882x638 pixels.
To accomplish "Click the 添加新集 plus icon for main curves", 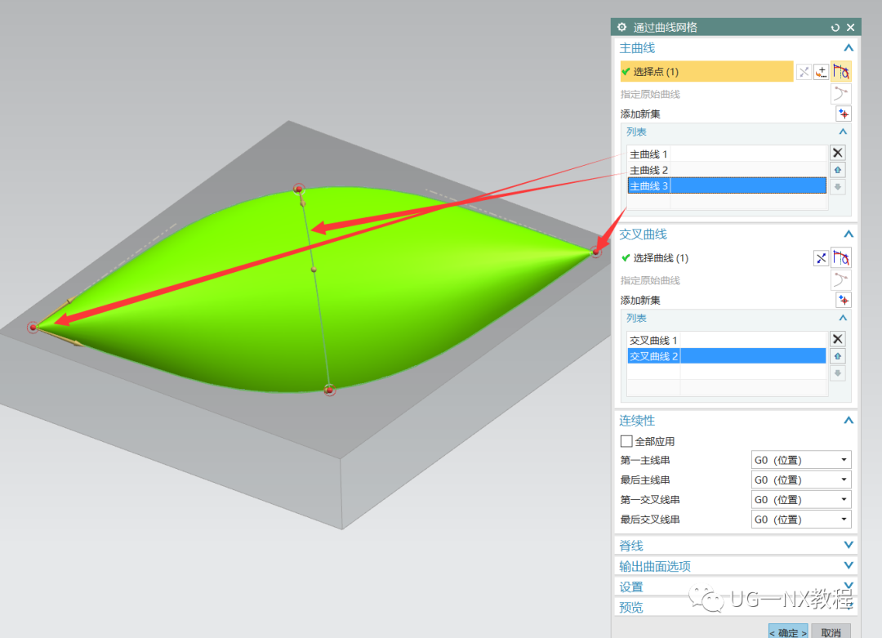I will pos(843,114).
